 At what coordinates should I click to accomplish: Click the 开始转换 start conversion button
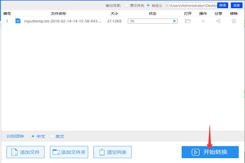(210, 152)
